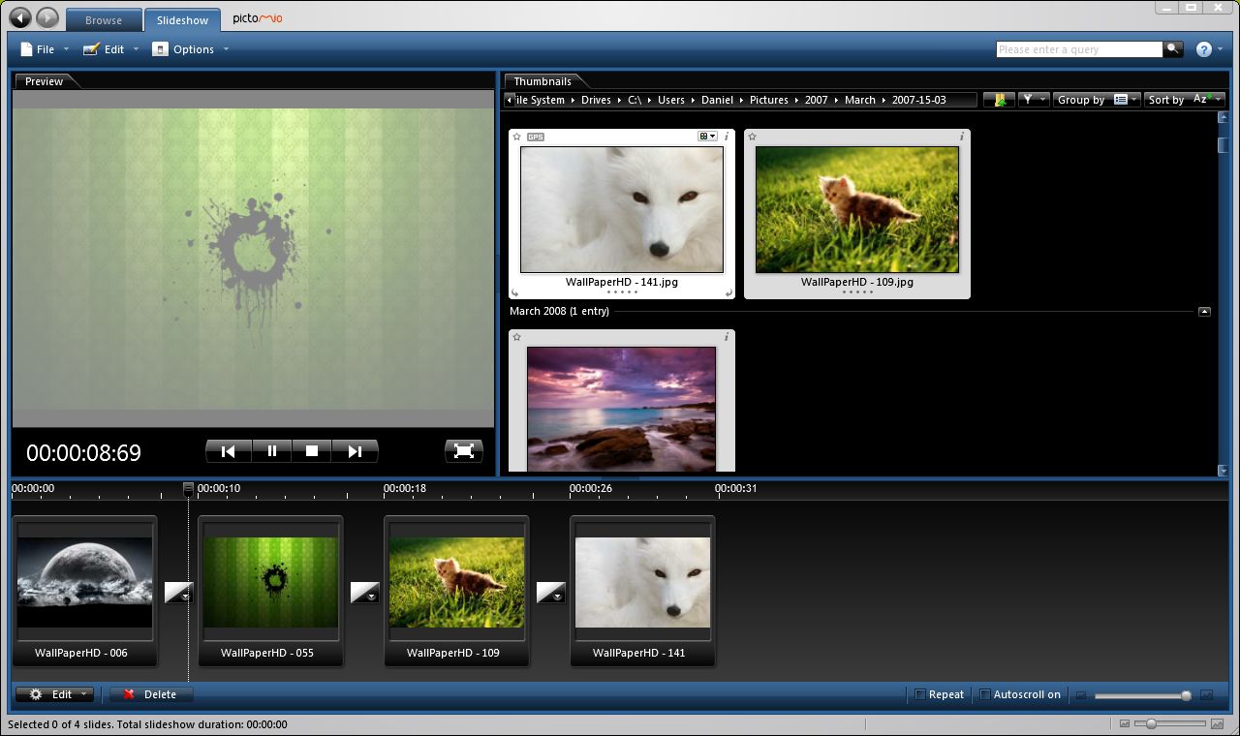
Task: Show info for WallPaperHD - 141.jpg
Action: click(x=727, y=137)
